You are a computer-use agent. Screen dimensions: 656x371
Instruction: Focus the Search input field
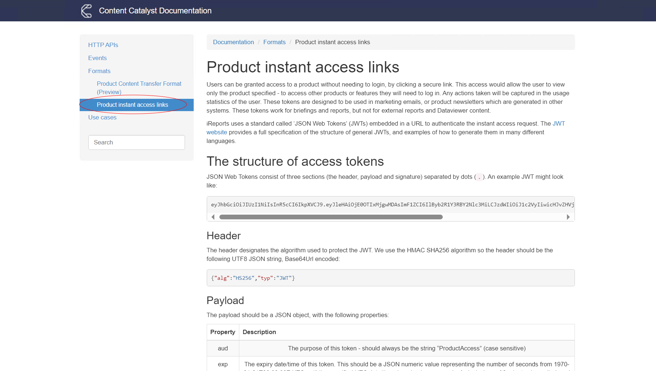coord(136,142)
